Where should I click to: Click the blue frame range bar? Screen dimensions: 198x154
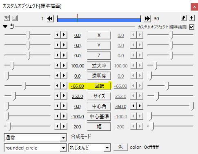click(x=99, y=20)
